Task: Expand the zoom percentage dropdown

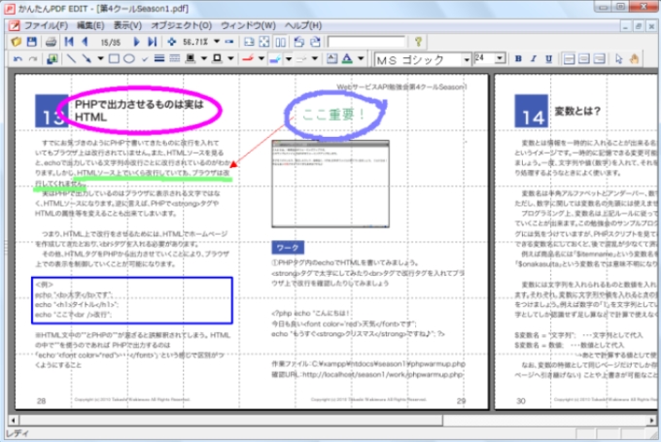Action: tap(217, 42)
